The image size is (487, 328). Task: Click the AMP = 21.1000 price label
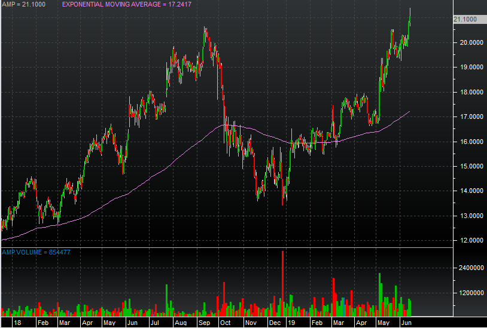21,4
